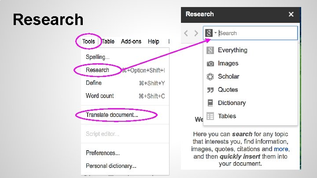Viewport: 317px width, 178px height.
Task: Open Preferences from the Tools menu
Action: click(103, 153)
